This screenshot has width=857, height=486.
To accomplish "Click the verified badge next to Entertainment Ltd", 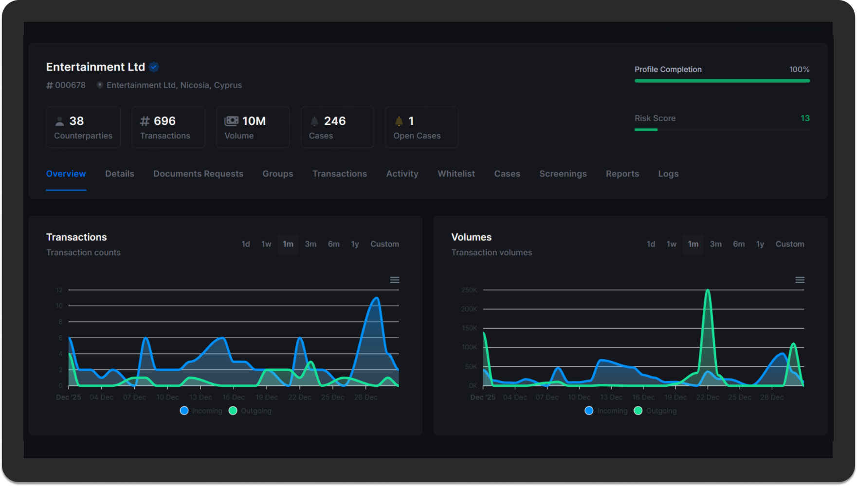I will point(154,67).
